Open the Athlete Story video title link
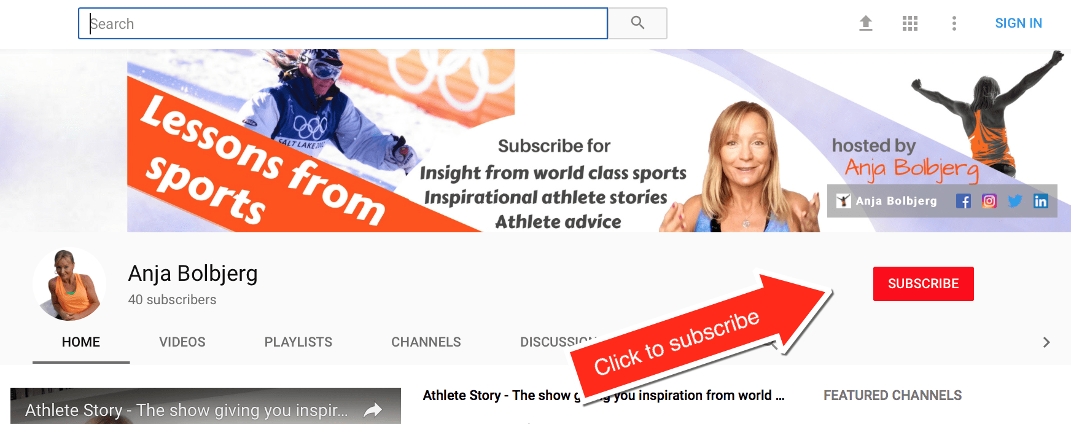This screenshot has height=424, width=1071. point(604,395)
